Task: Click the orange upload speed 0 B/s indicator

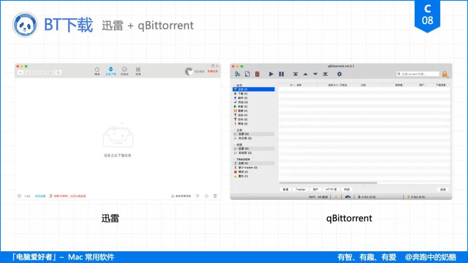Action: point(416,197)
